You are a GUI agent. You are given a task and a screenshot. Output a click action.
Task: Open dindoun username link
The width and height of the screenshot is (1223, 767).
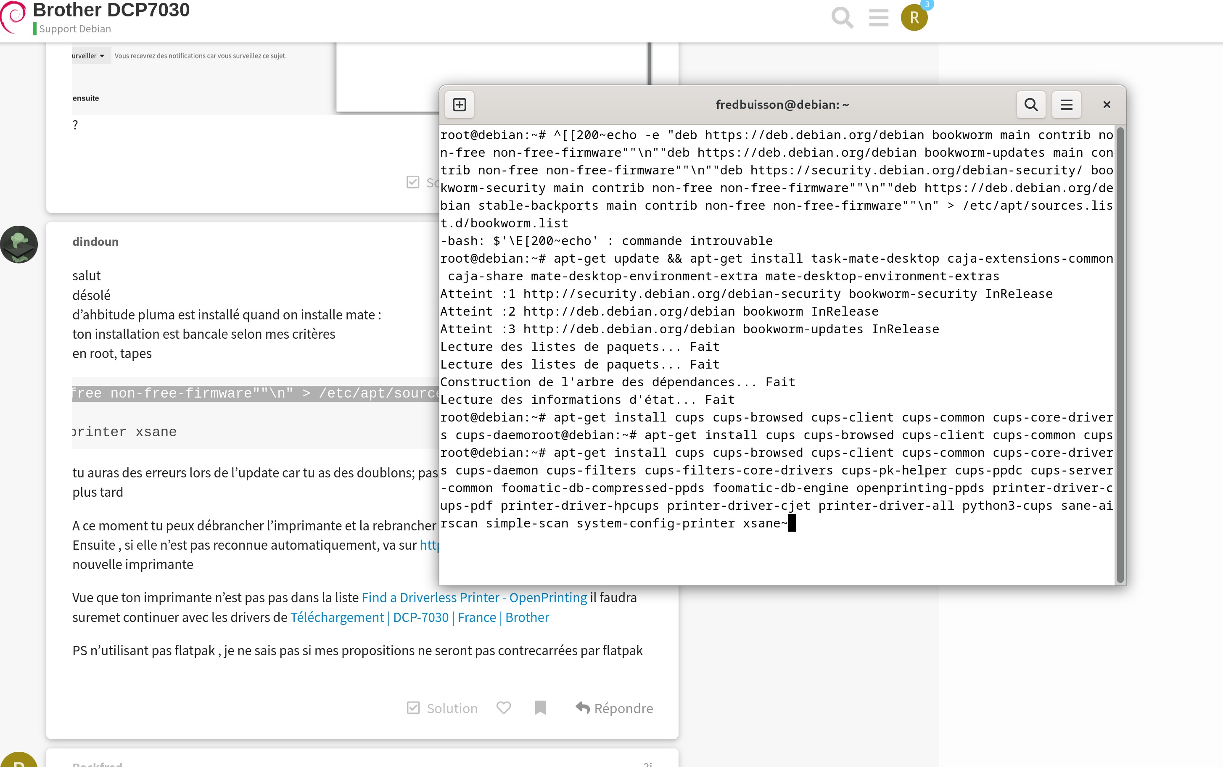tap(95, 242)
